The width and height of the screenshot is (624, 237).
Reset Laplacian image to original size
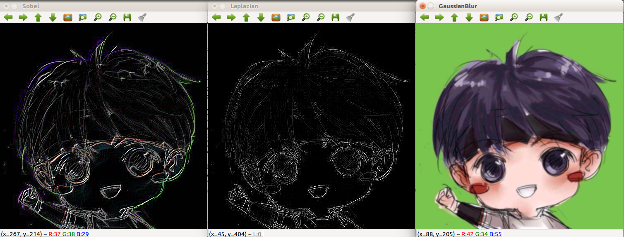[x=276, y=17]
